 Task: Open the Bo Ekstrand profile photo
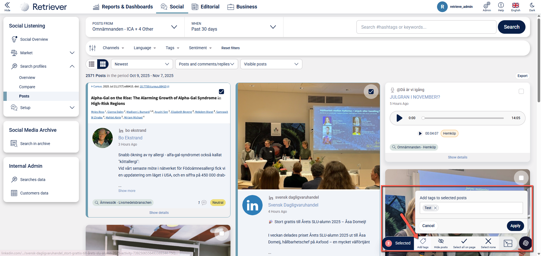(103, 138)
